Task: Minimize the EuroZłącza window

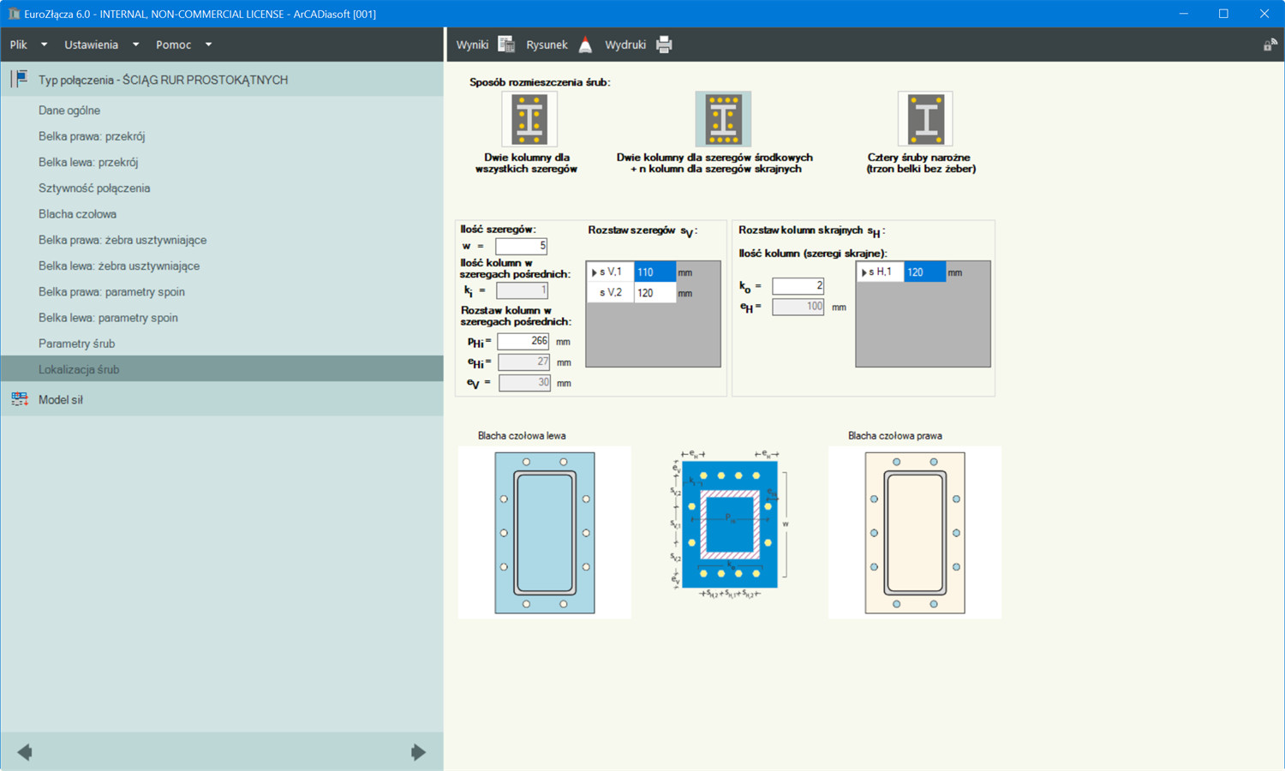Action: coord(1183,14)
